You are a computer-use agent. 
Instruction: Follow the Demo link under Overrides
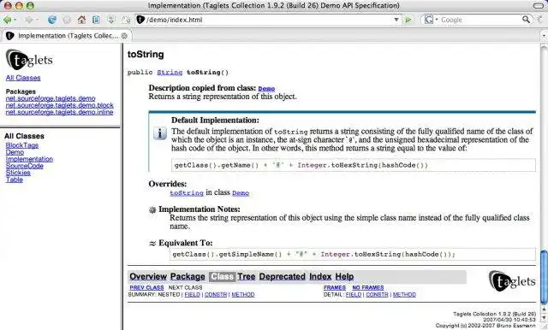point(241,193)
